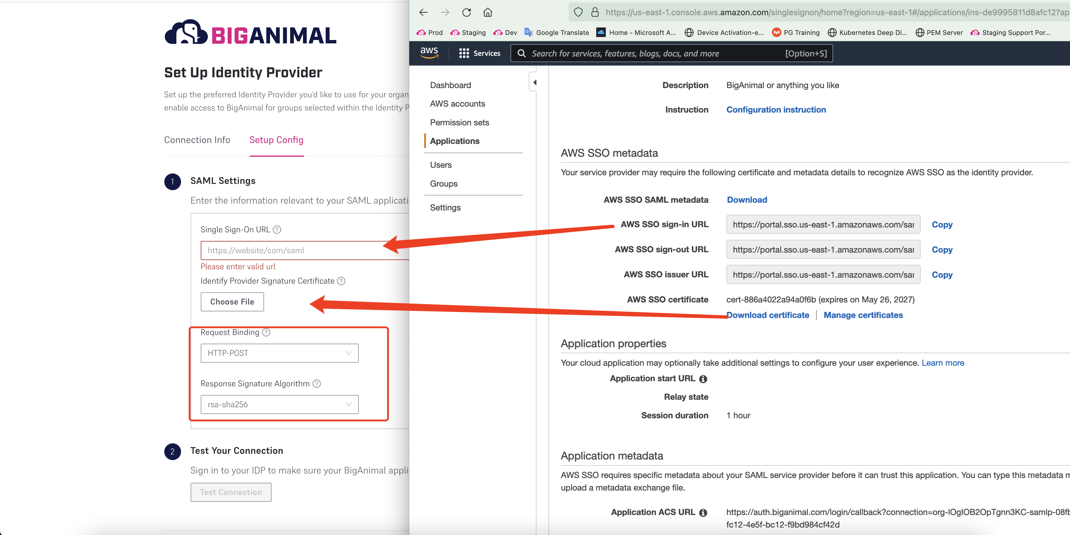
Task: Open the AWS Services grid menu
Action: pos(480,53)
